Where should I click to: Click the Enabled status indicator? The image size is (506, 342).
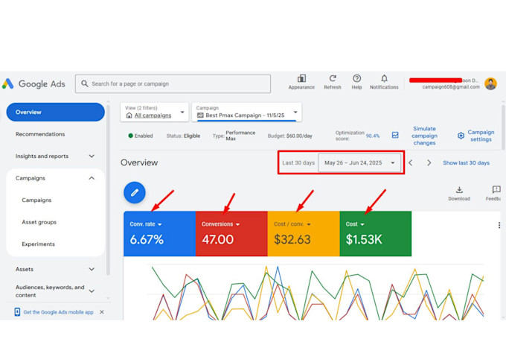141,136
